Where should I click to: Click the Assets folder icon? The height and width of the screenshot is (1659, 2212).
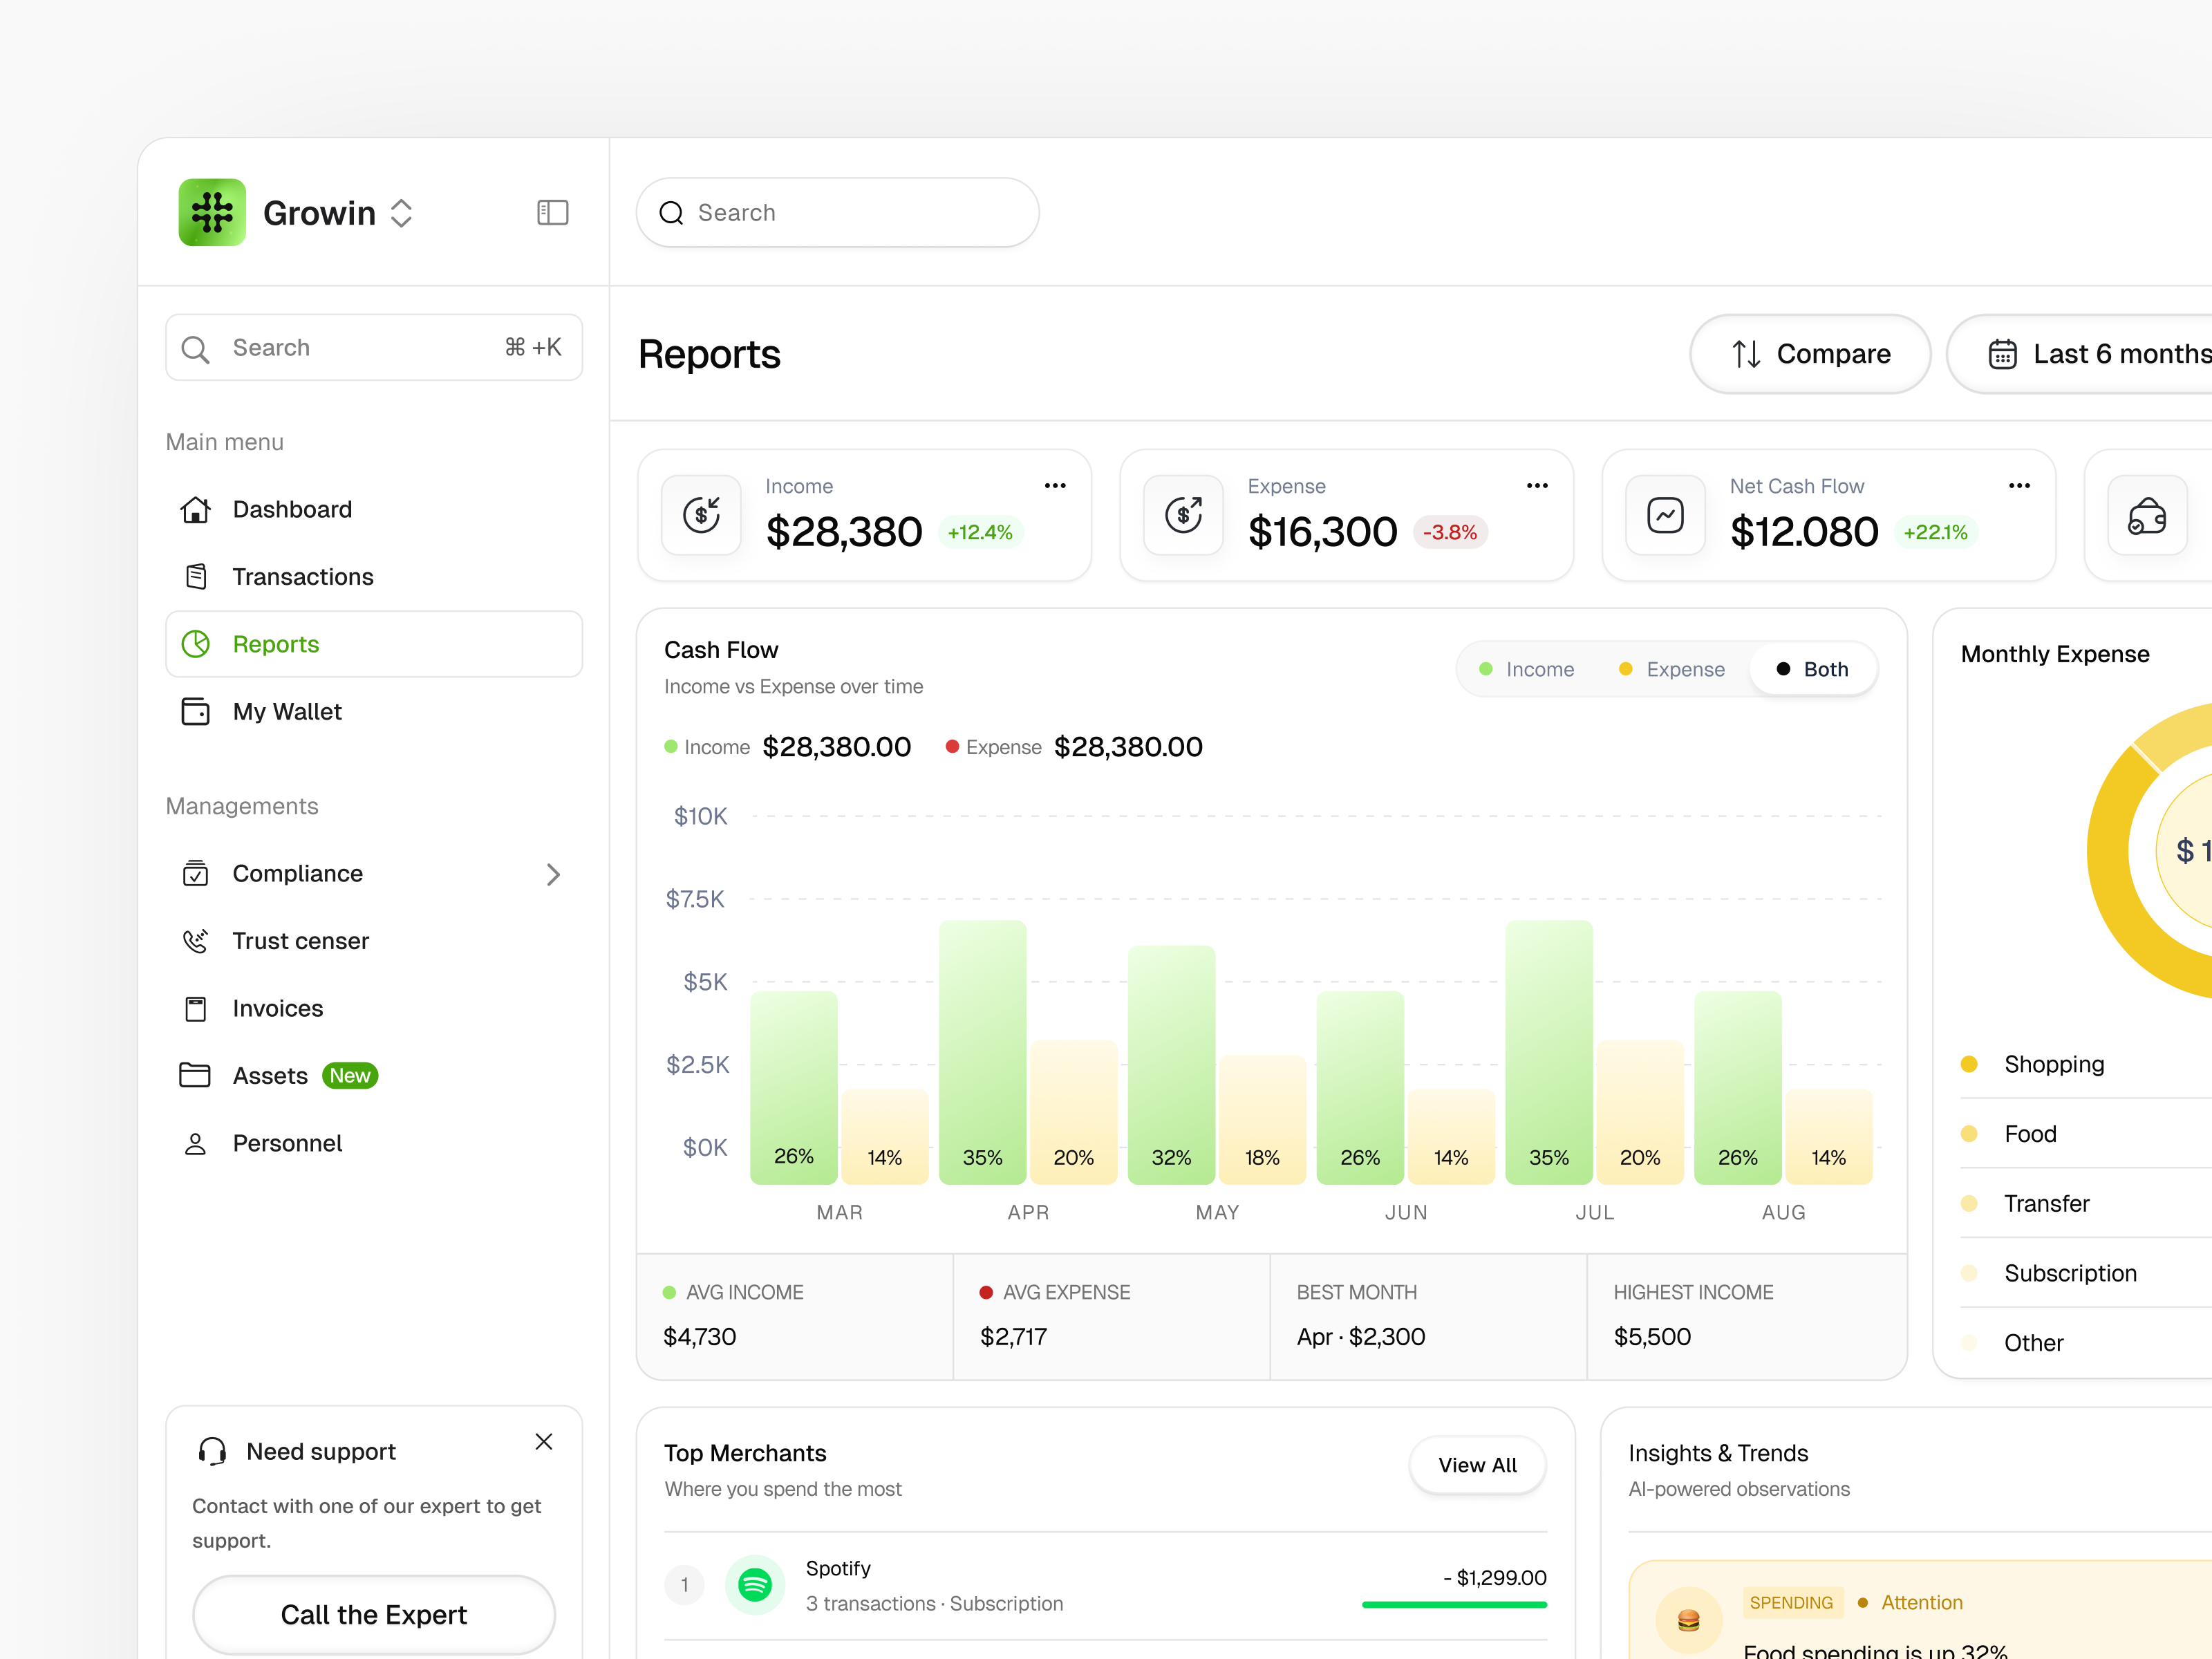coord(195,1075)
